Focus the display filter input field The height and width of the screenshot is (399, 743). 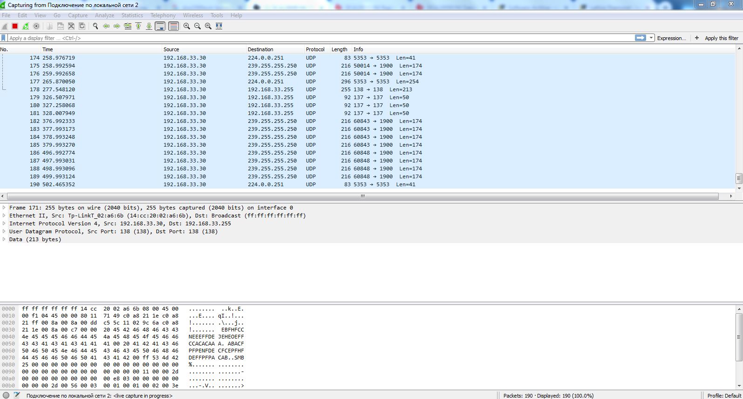(x=320, y=38)
